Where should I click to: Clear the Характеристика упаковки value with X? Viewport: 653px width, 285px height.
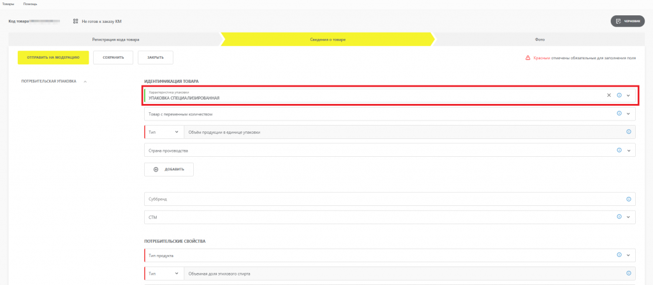point(608,95)
